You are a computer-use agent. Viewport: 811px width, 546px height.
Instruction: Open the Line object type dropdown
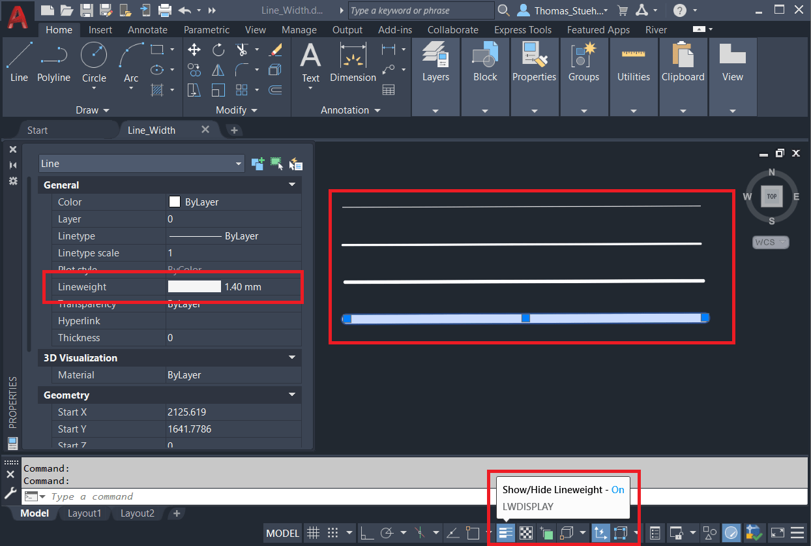click(141, 164)
